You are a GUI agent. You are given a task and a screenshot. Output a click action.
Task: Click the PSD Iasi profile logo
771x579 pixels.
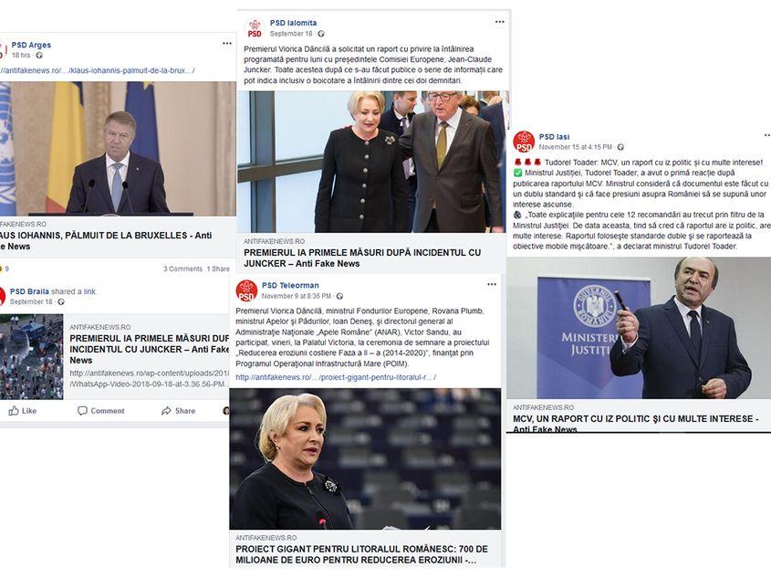coord(524,142)
